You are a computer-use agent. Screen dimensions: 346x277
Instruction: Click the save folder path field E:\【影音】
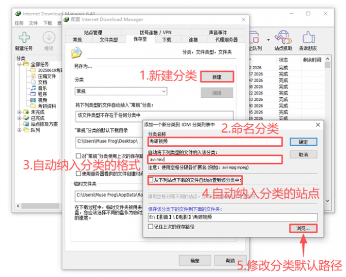click(233, 217)
